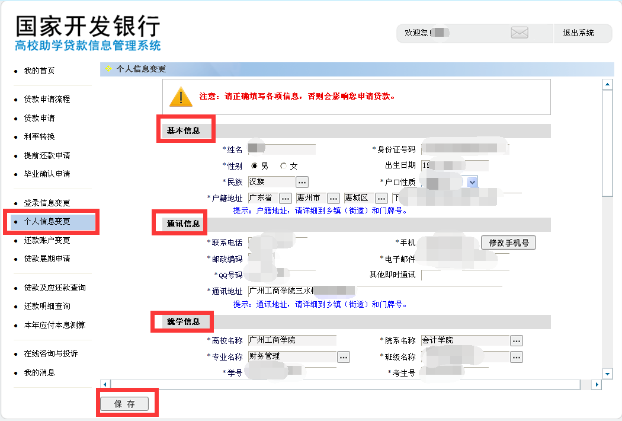Go to 还款账户变更 menu item
The image size is (622, 421).
(47, 240)
